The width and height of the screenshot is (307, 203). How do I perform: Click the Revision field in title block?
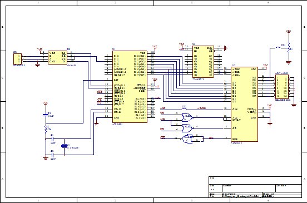click(x=289, y=189)
